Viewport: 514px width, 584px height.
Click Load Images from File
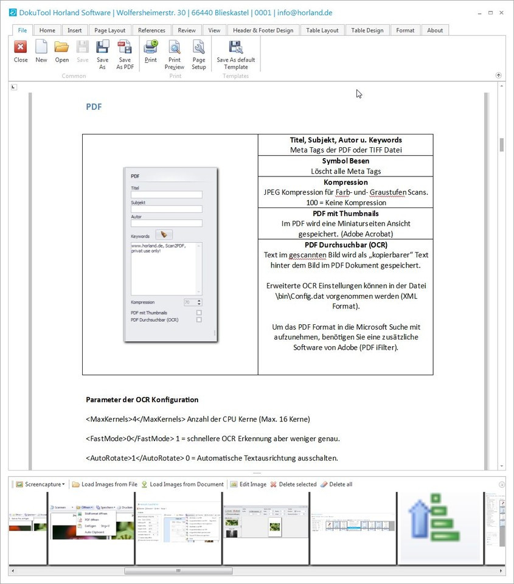(x=105, y=484)
